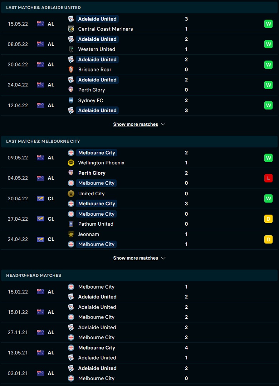Viewport: 279px width, 386px height.
Task: Select the Last Matches: Melbourne City header
Action: click(x=43, y=141)
